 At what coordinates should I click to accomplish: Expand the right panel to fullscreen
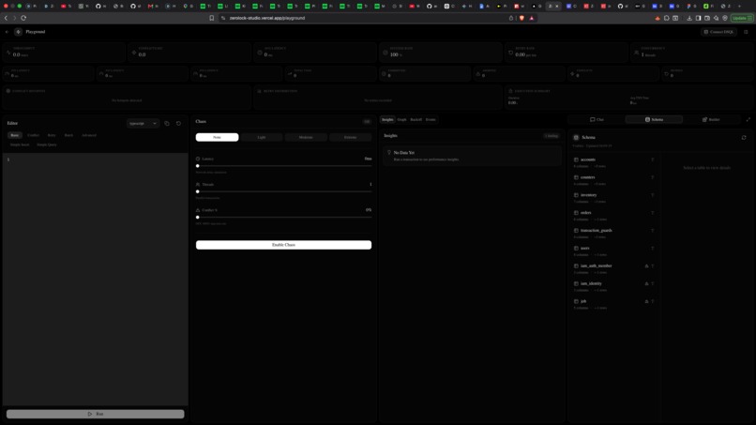748,120
